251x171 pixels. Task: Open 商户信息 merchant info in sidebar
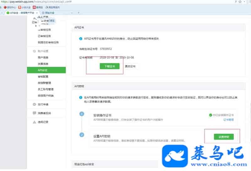point(43,58)
